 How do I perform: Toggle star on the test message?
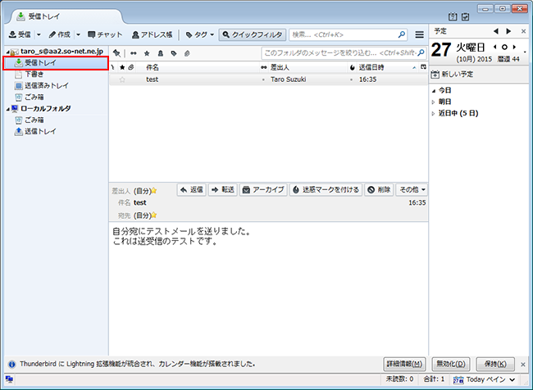click(x=123, y=79)
